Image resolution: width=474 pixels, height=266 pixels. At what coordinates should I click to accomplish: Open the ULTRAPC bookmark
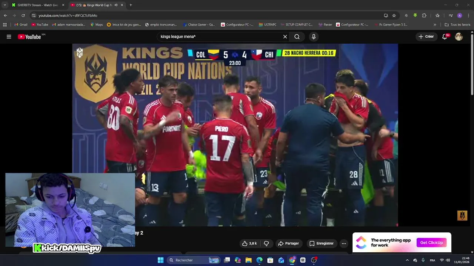pyautogui.click(x=267, y=25)
